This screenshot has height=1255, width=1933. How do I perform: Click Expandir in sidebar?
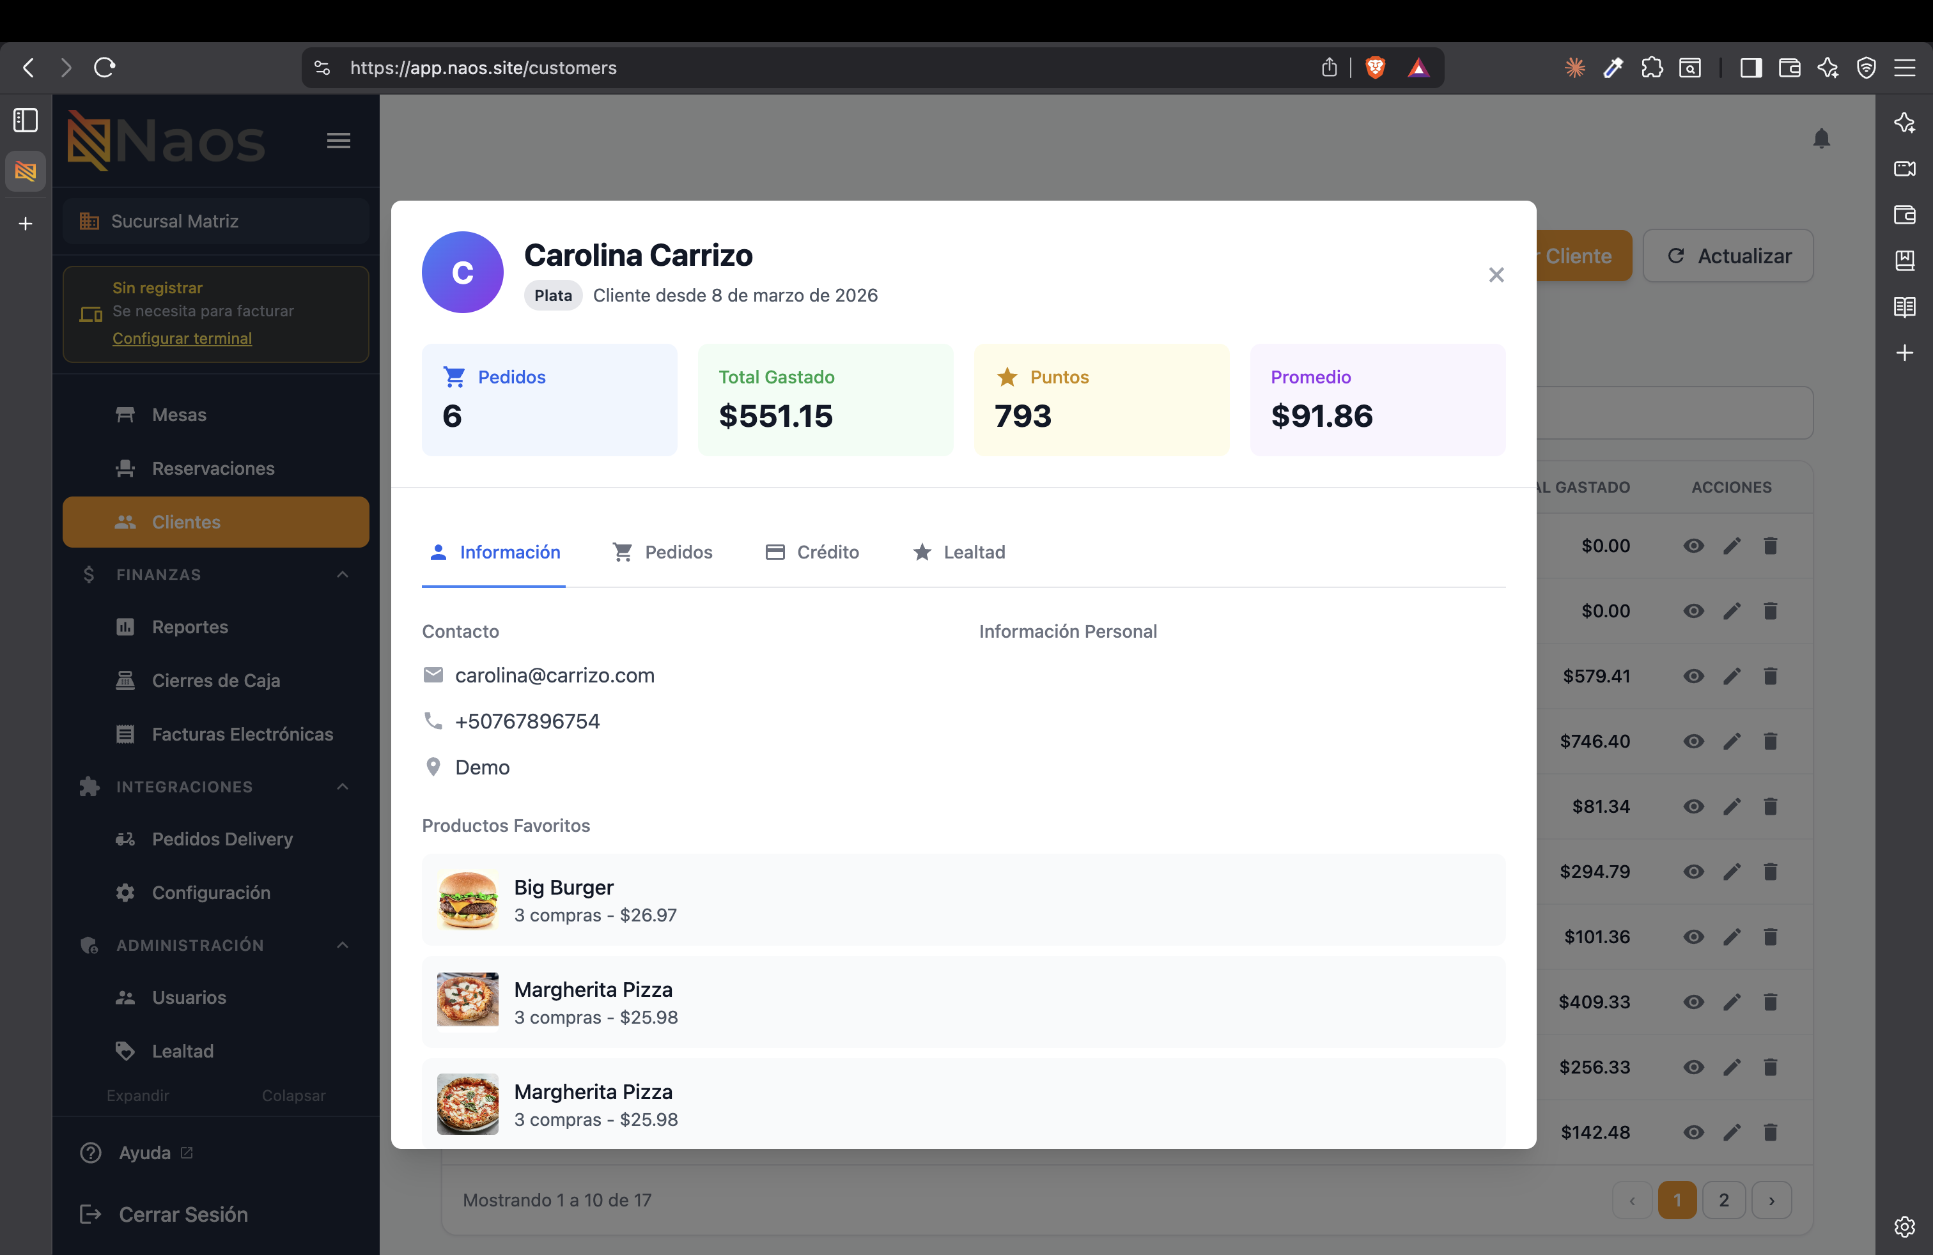tap(138, 1095)
